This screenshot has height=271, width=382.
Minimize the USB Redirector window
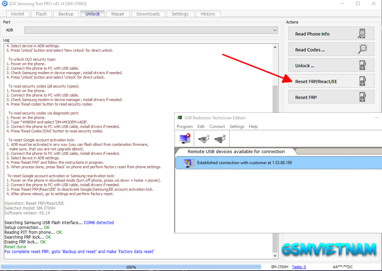(x=376, y=118)
